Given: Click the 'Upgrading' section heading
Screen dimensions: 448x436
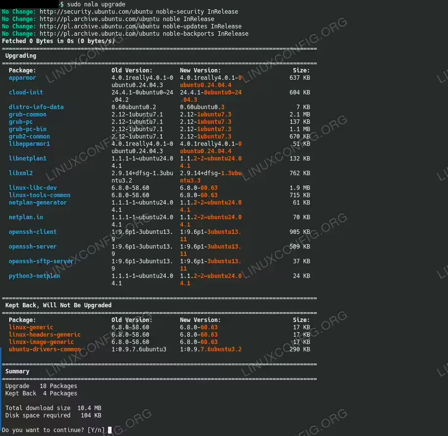Looking at the screenshot, I should point(21,56).
